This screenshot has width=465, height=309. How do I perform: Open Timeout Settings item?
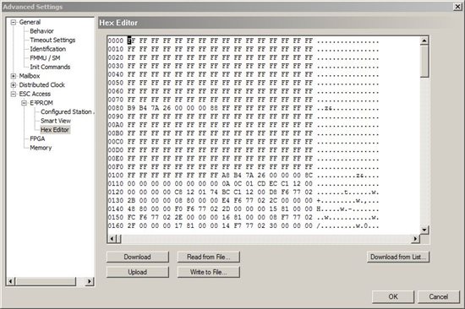coord(52,40)
